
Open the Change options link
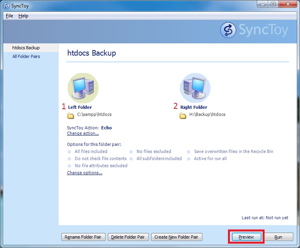tap(85, 173)
